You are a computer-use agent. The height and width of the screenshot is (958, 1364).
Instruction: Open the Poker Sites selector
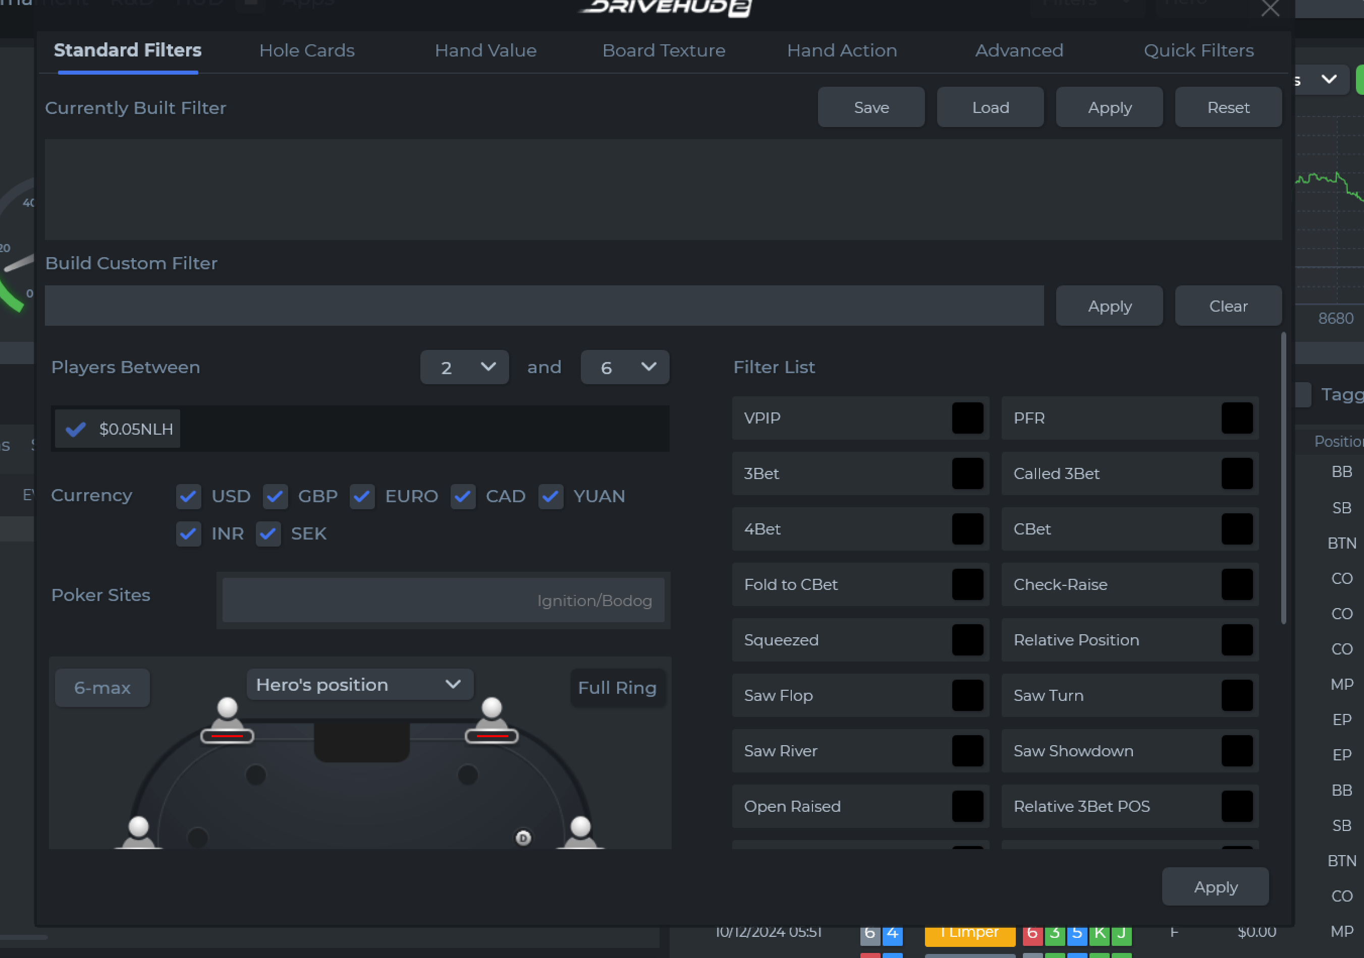[x=443, y=600]
